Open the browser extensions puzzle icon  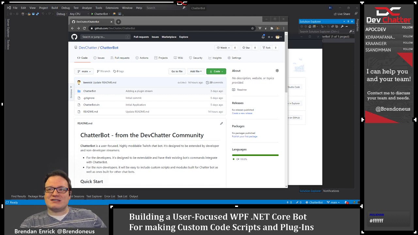tap(271, 28)
